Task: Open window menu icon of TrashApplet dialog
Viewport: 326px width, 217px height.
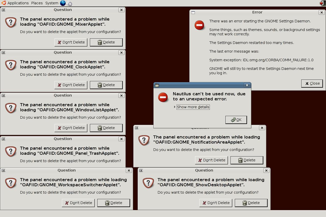Action: [x=4, y=139]
